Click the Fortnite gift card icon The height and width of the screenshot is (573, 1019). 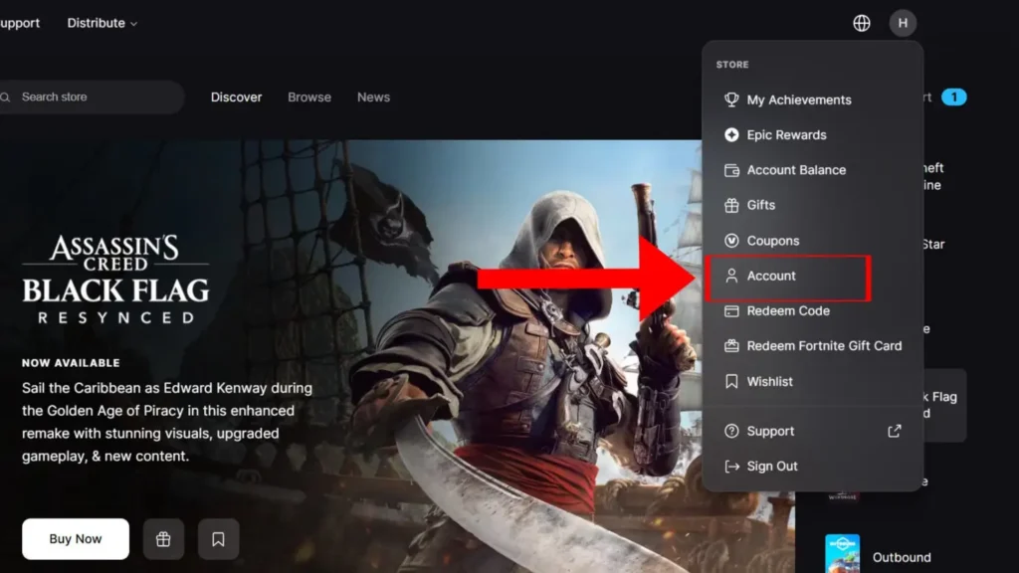click(731, 345)
